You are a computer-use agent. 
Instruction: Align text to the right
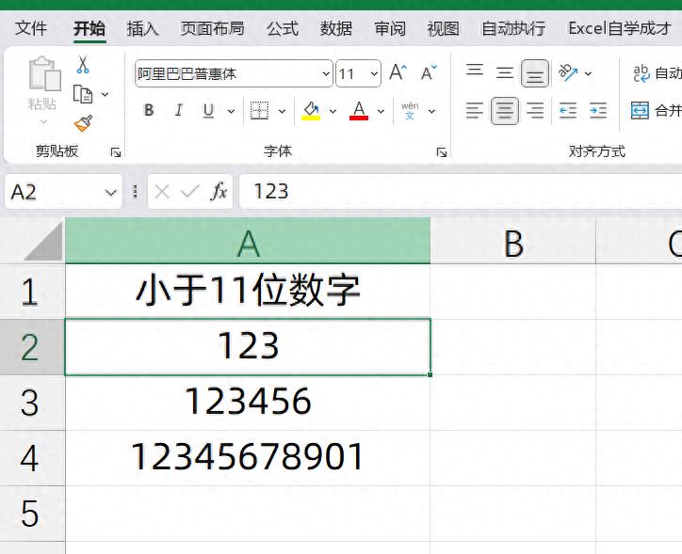coord(535,111)
